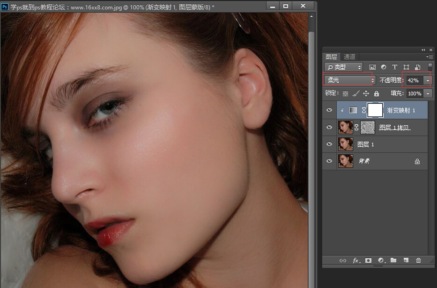
Task: Toggle visibility of the 背景 layer
Action: click(x=329, y=161)
